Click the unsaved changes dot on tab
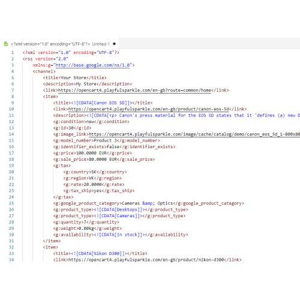The height and width of the screenshot is (300, 300). pos(114,44)
